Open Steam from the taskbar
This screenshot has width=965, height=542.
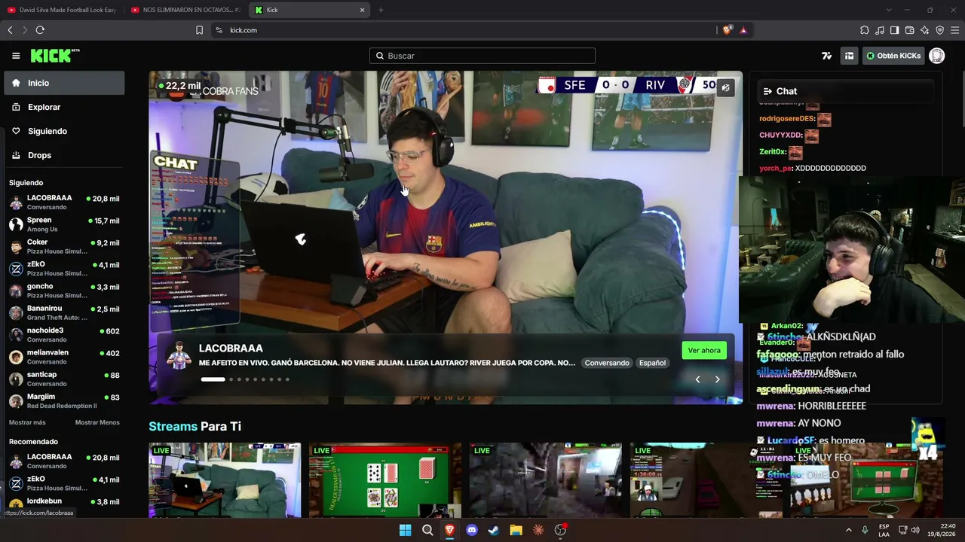tap(494, 530)
